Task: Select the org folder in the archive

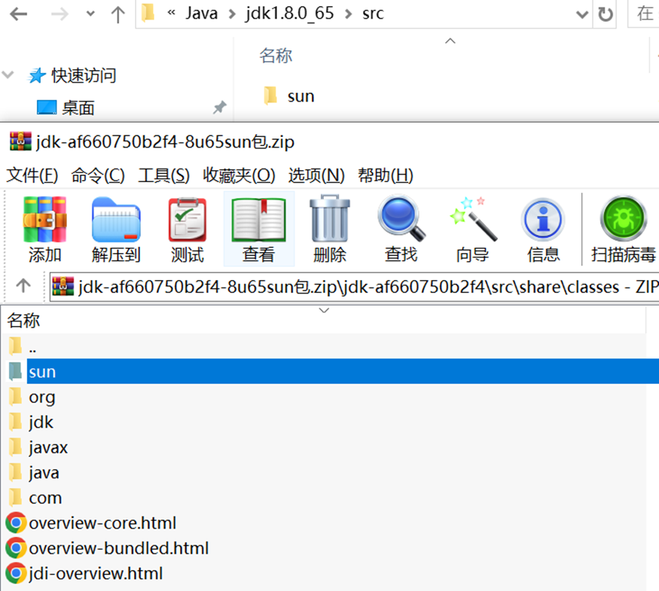Action: click(324, 397)
